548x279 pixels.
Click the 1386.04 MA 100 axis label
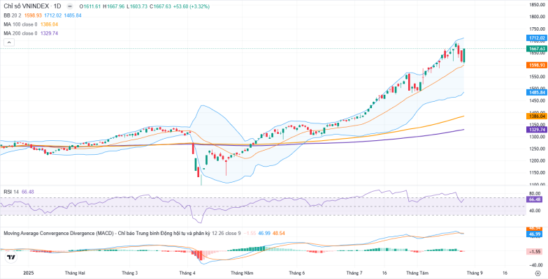pyautogui.click(x=537, y=116)
